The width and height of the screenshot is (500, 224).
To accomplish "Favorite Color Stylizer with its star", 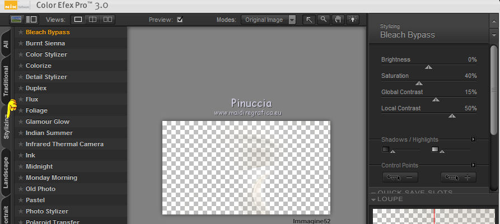I will pos(21,54).
